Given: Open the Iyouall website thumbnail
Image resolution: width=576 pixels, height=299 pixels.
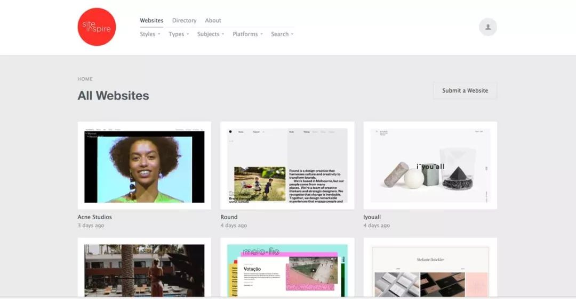Looking at the screenshot, I should [430, 165].
